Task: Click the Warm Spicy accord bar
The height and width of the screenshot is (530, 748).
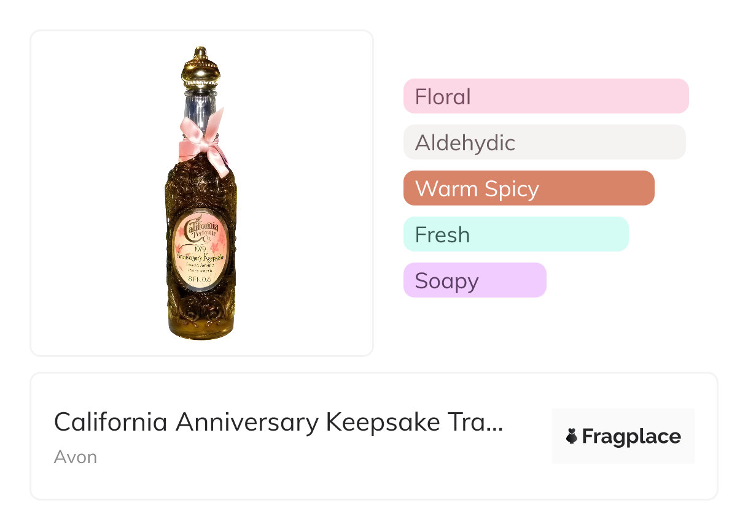Action: (x=528, y=188)
